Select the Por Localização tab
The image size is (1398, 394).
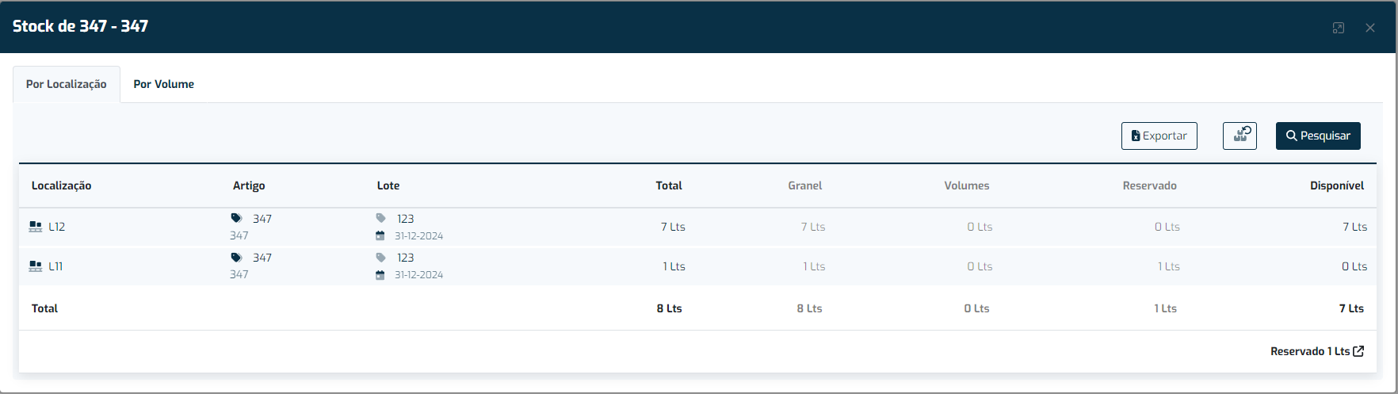coord(67,84)
